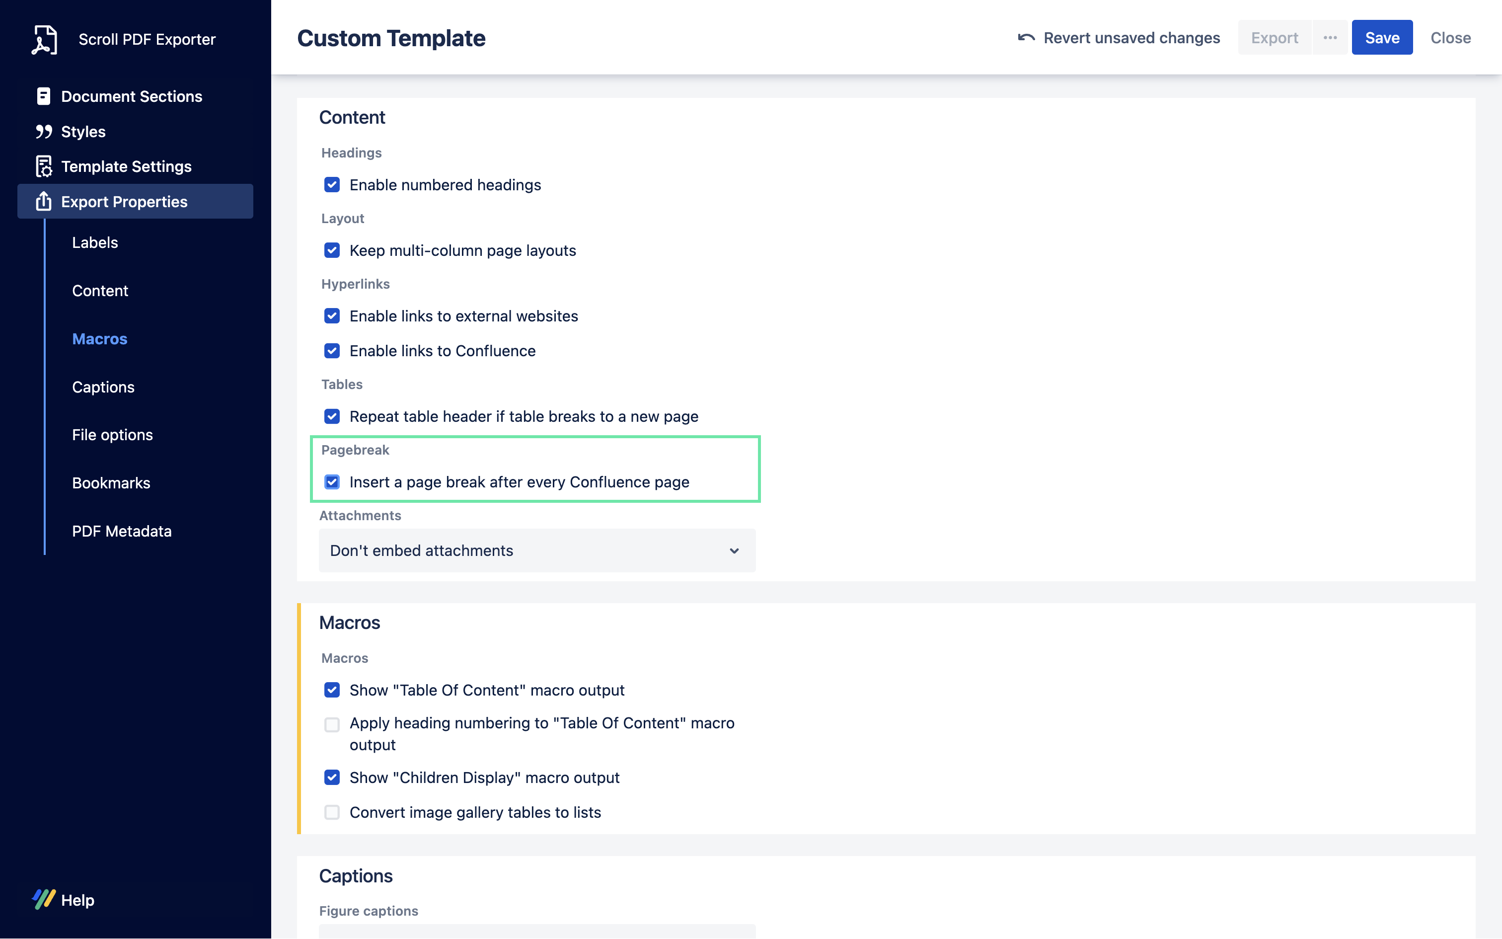Go to the Captions sidebar item
The height and width of the screenshot is (939, 1502).
point(103,387)
